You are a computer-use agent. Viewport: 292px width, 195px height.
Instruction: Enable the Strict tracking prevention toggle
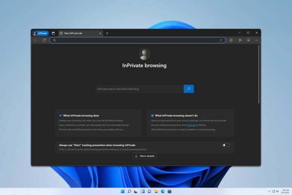(226, 145)
